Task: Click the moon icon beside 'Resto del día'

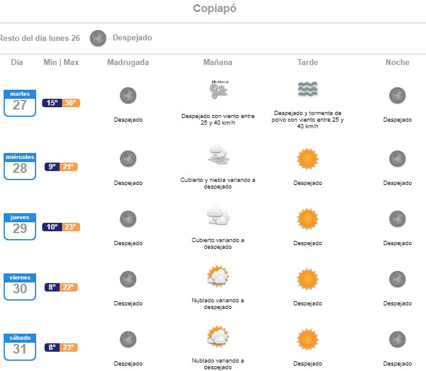Action: [x=98, y=38]
